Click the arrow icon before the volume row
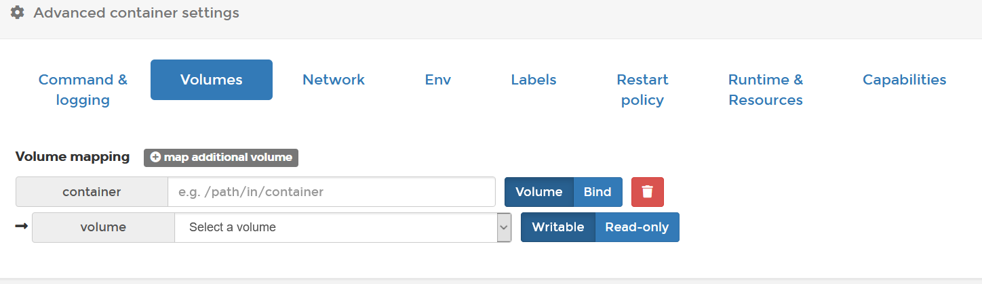 click(x=21, y=226)
